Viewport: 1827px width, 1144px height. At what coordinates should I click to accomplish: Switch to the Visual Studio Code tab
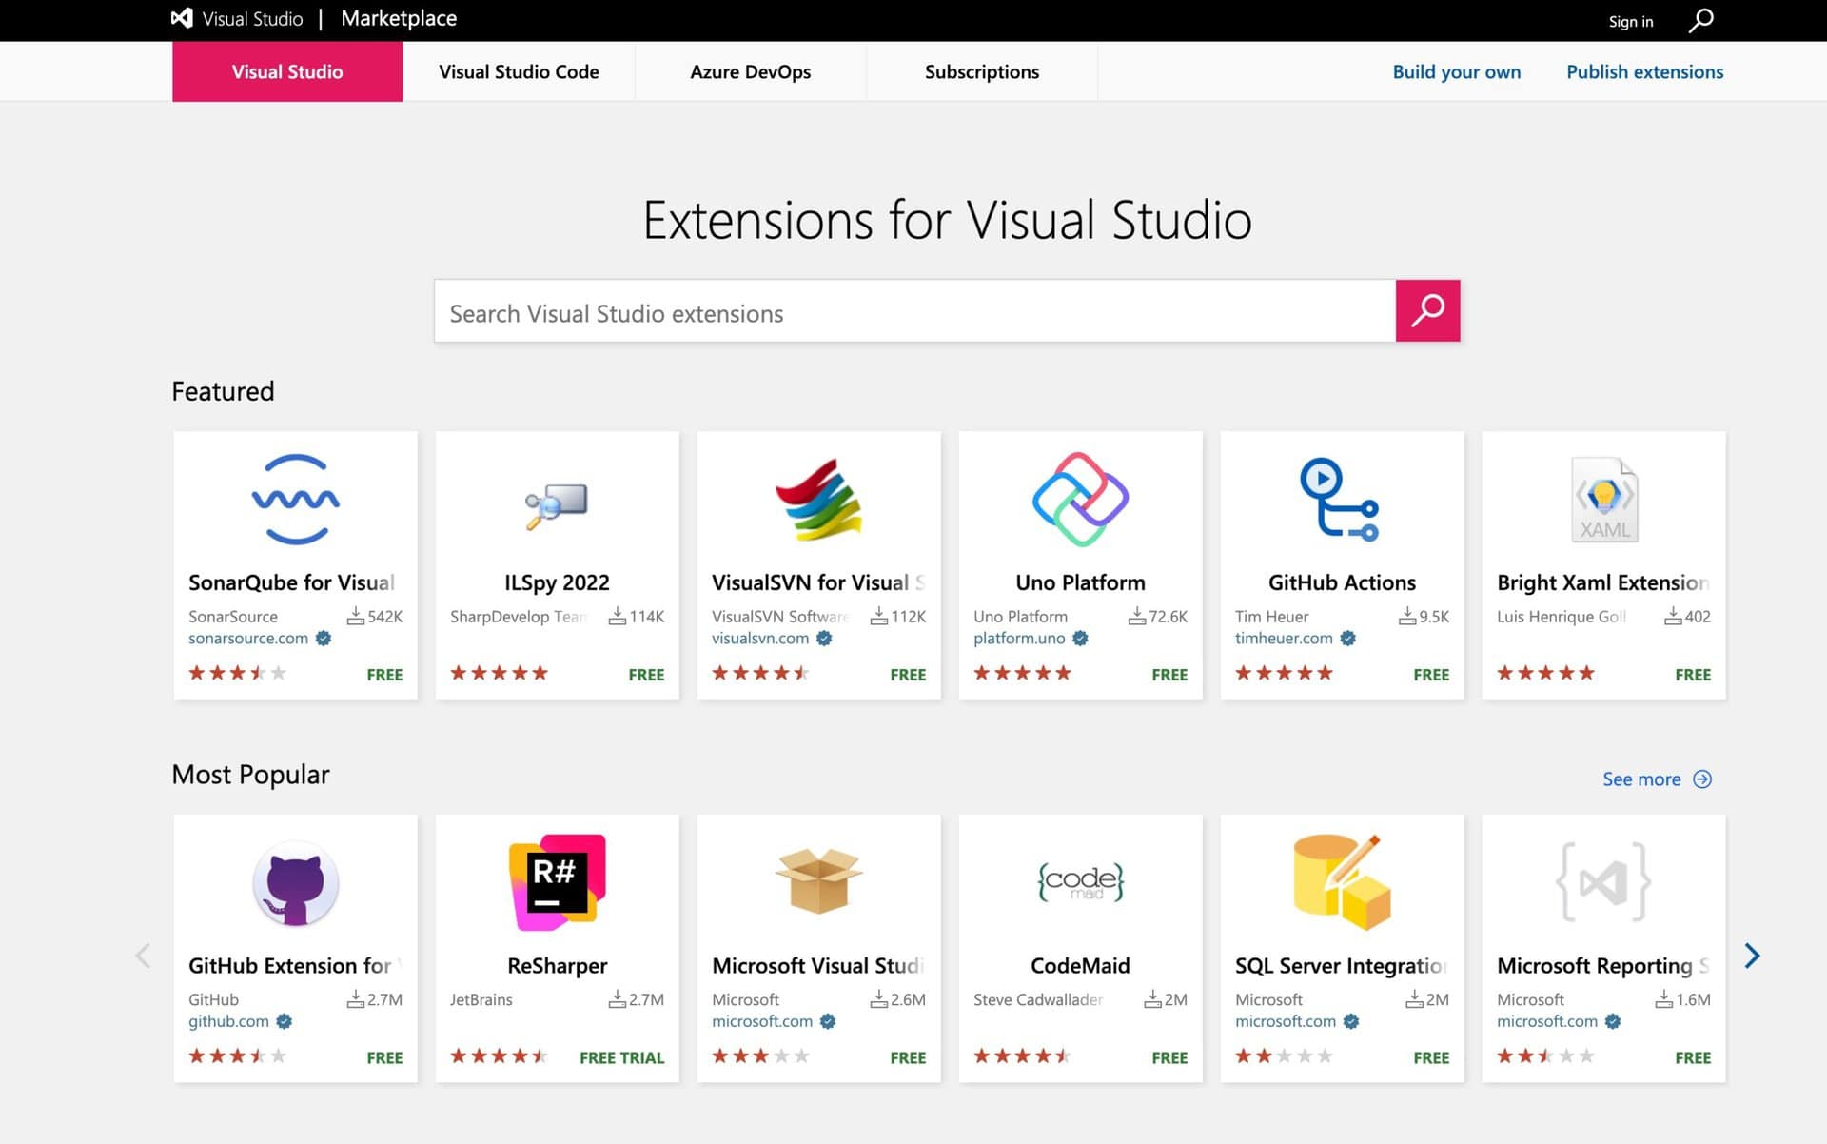519,72
